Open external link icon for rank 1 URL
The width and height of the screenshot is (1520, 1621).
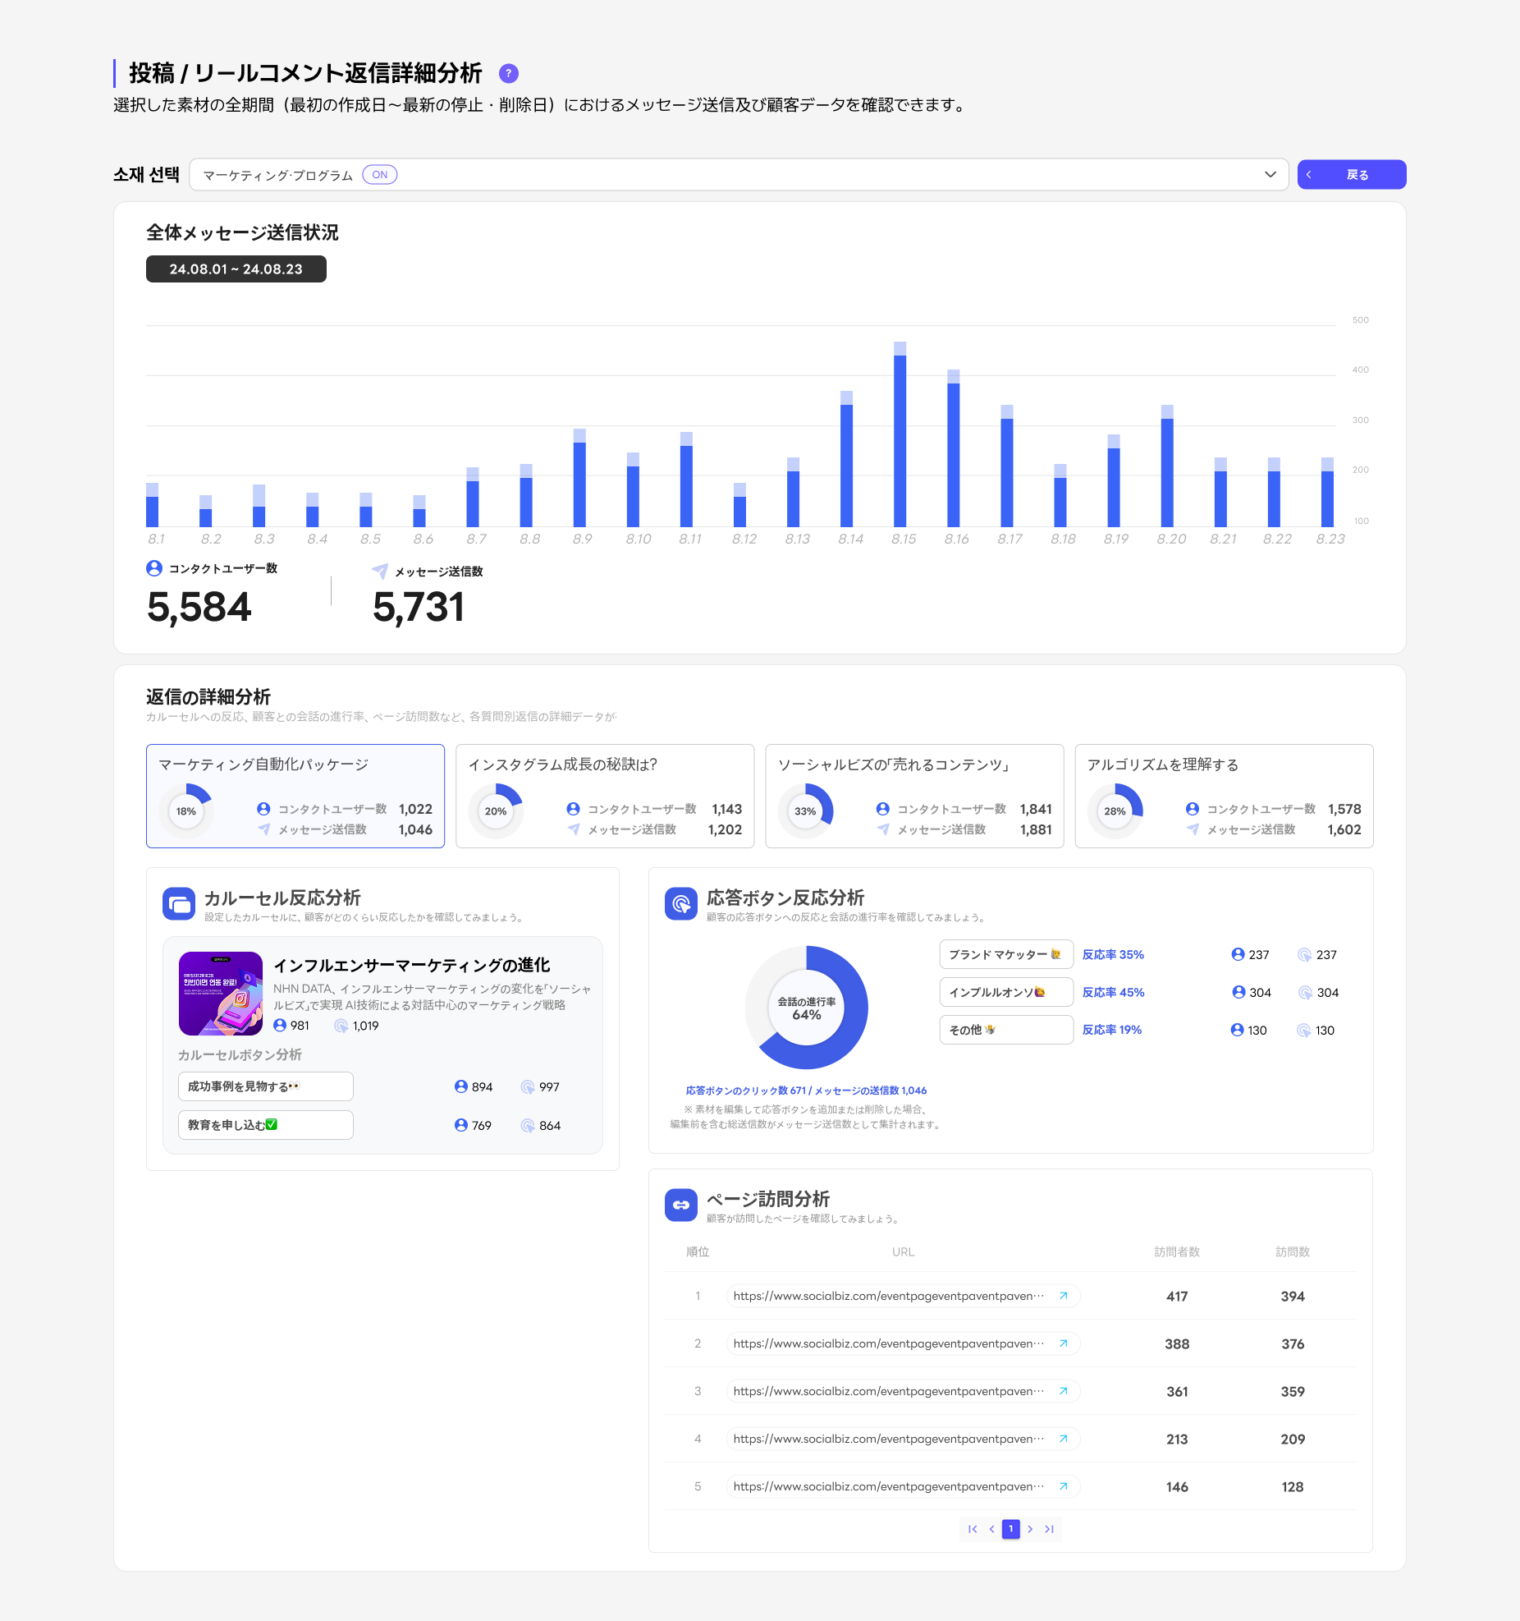[1063, 1296]
